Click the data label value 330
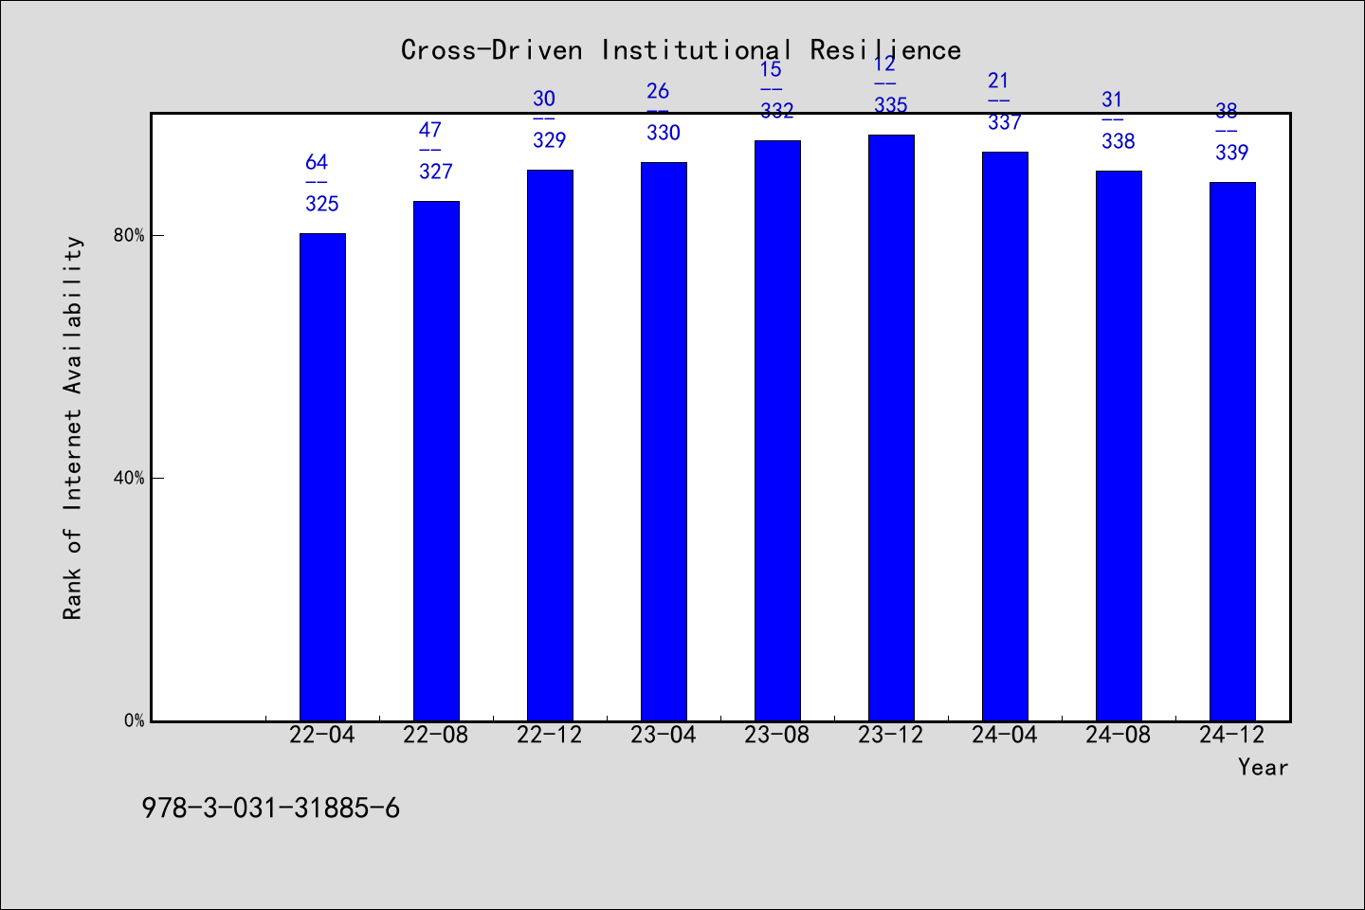This screenshot has height=910, width=1365. click(x=664, y=133)
